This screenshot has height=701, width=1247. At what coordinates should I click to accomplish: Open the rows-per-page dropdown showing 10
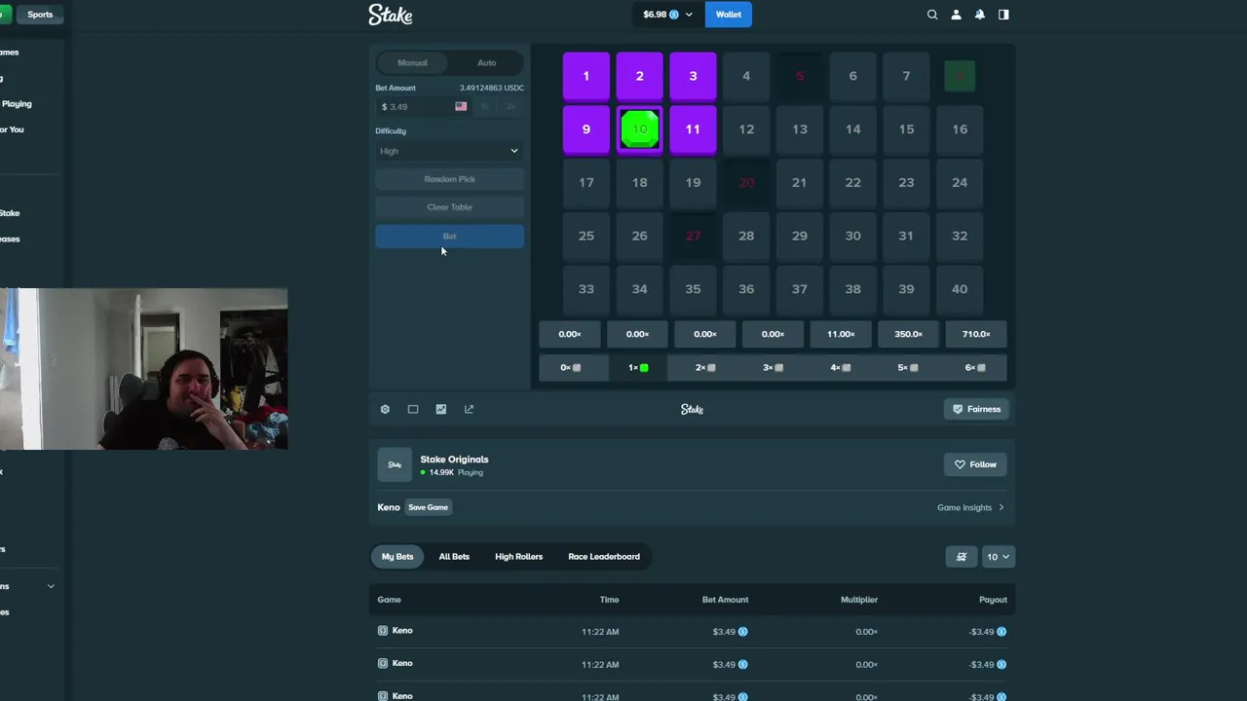click(x=999, y=557)
